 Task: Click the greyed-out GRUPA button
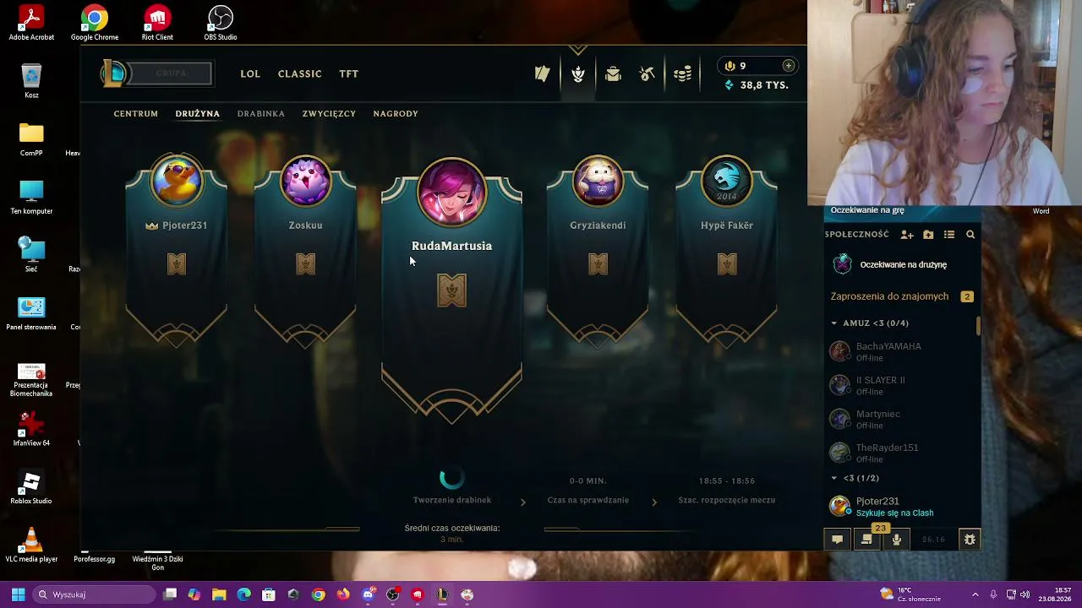pyautogui.click(x=172, y=73)
